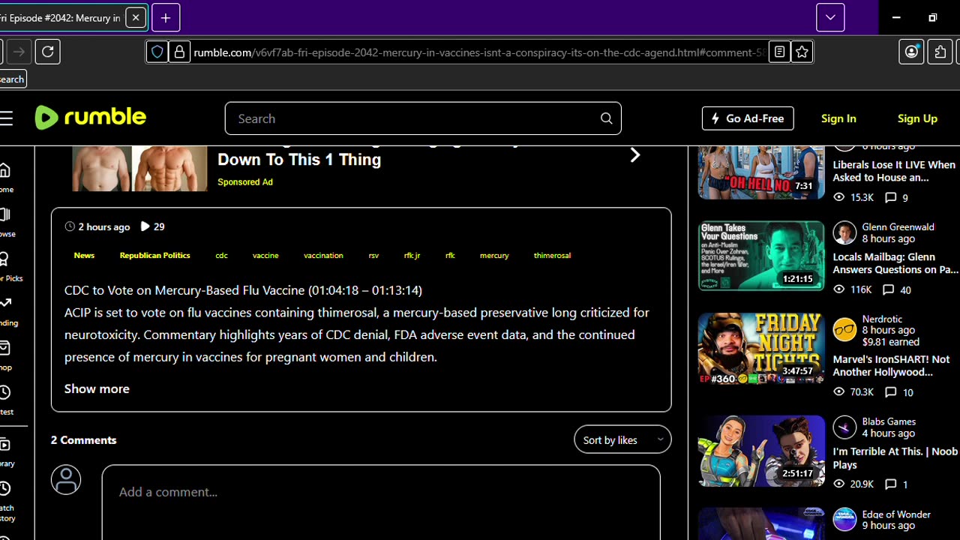Screen dimensions: 960x540
Task: Click the commenter avatar placeholder icon
Action: click(x=66, y=480)
